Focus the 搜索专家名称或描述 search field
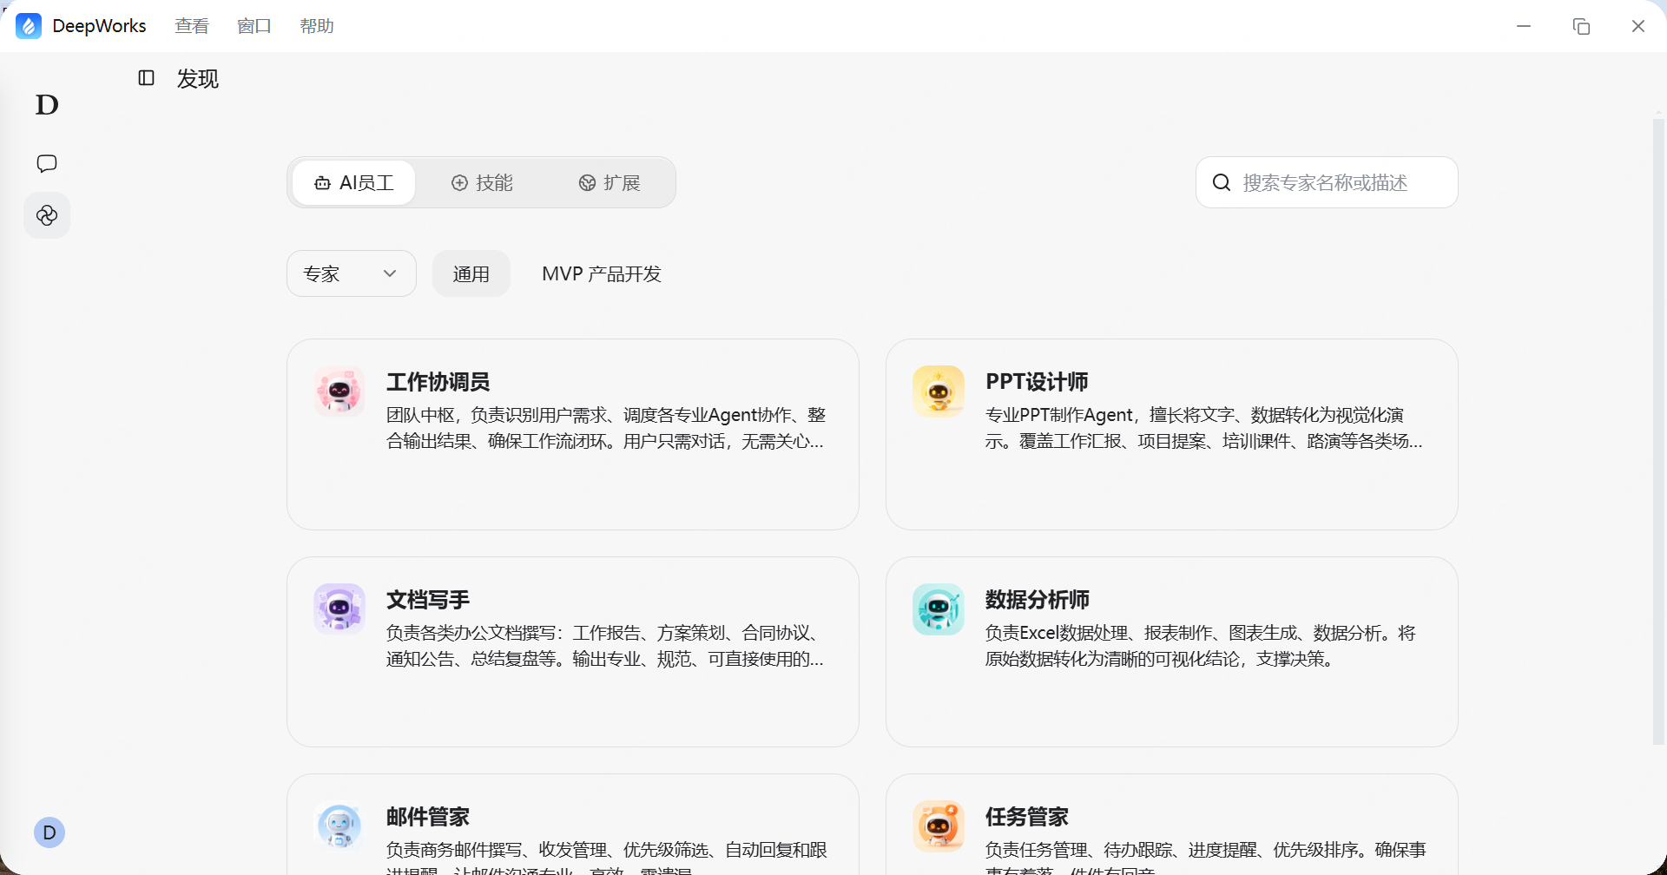Screen dimensions: 1667x875 coord(1327,182)
